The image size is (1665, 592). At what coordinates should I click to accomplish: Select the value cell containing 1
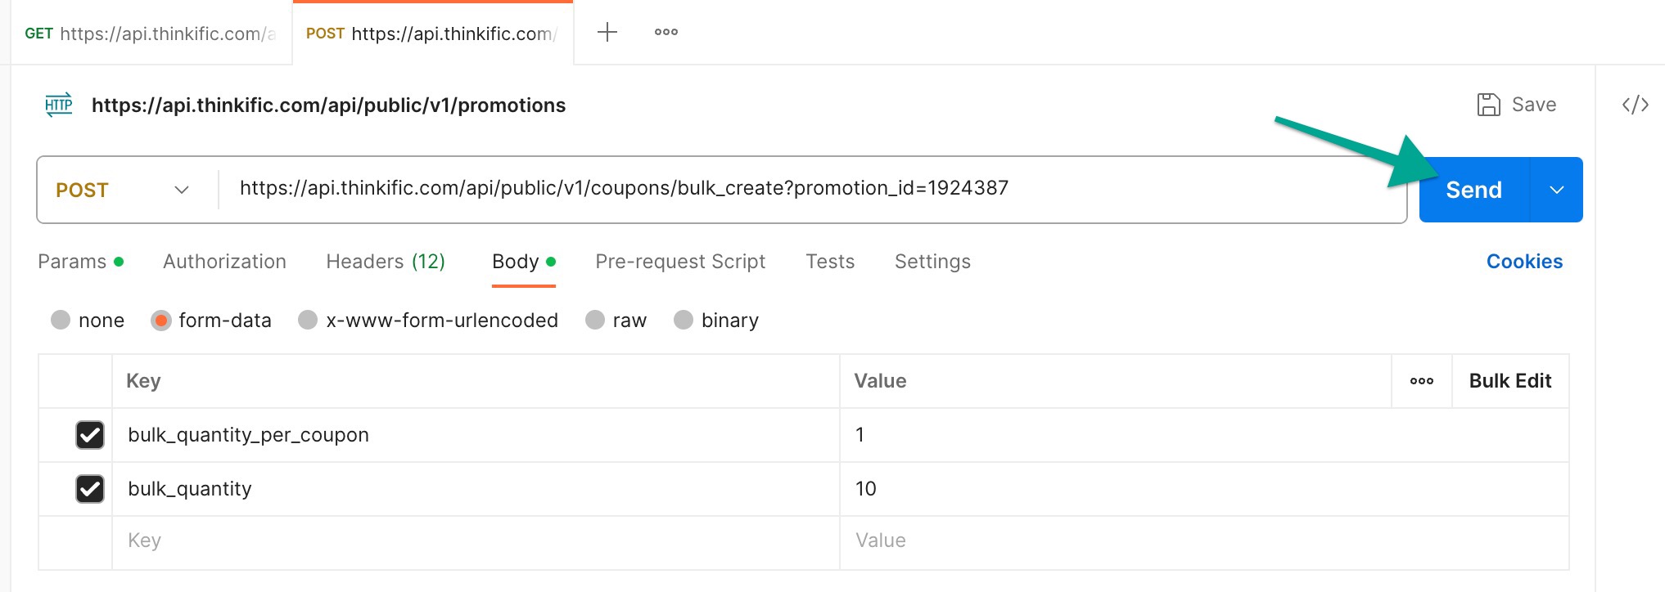click(x=1204, y=435)
